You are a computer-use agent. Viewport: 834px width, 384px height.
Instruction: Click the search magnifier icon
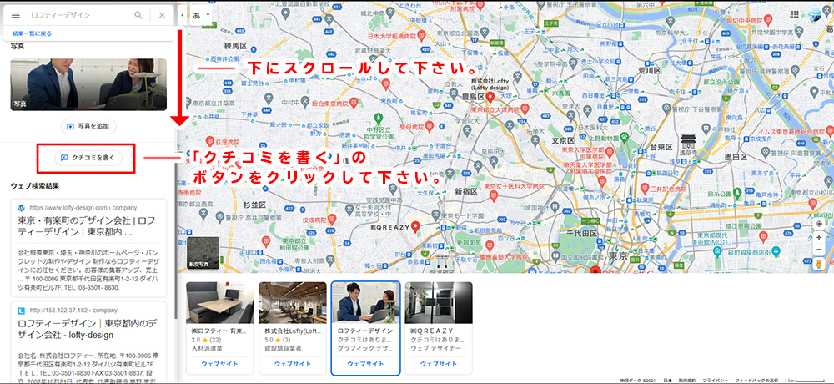click(138, 16)
